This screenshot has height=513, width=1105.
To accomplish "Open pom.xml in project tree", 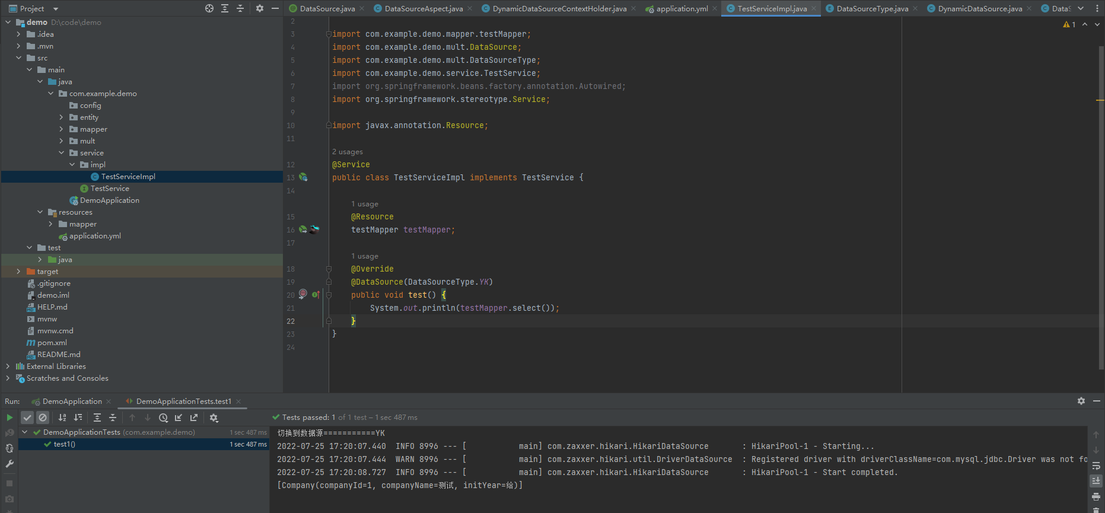I will tap(52, 343).
